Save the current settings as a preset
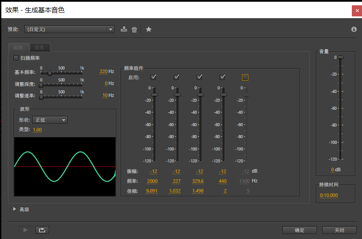 pos(124,29)
